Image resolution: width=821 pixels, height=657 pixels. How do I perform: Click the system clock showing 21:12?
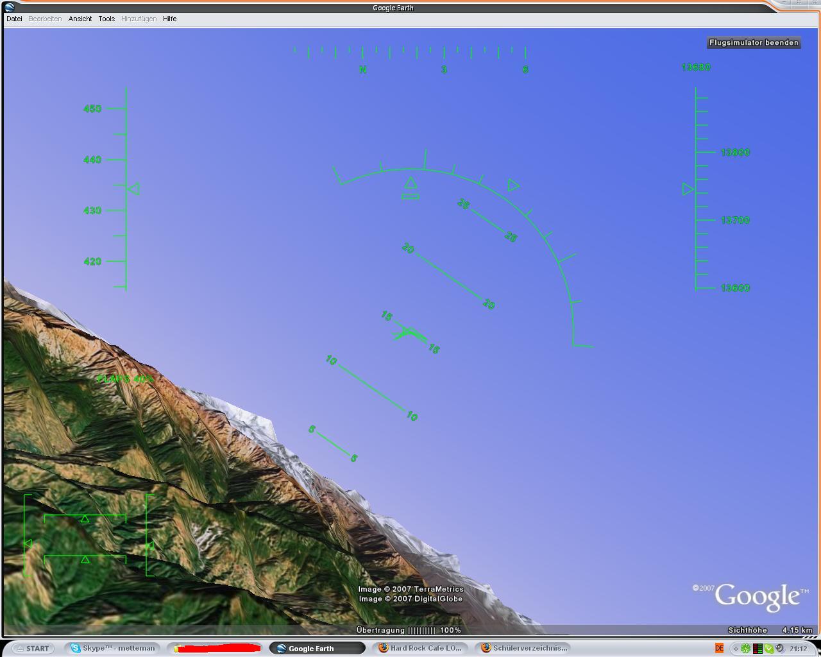[x=799, y=648]
